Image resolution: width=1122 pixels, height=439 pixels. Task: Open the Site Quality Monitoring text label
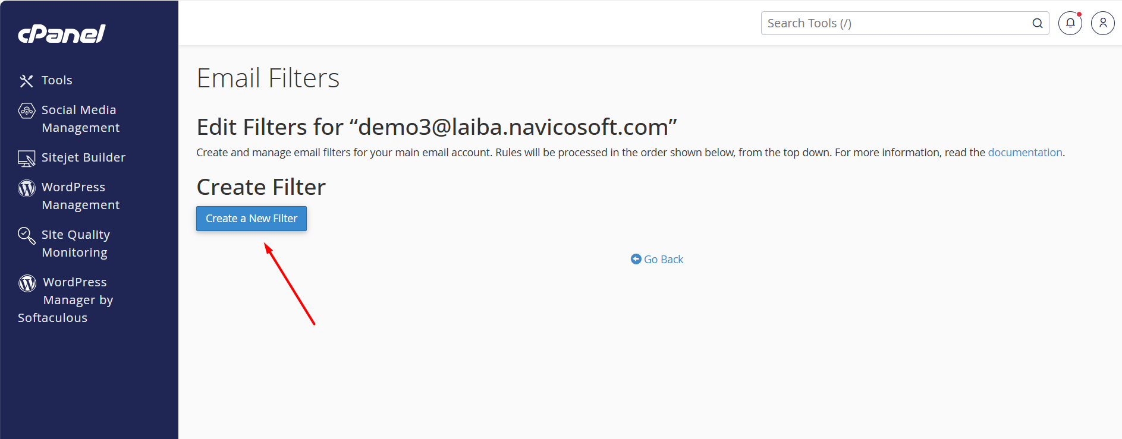click(76, 244)
